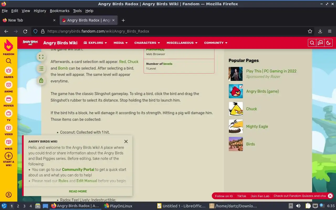336x210 pixels.
Task: Bookmark this page with the star icon
Action: point(310,31)
